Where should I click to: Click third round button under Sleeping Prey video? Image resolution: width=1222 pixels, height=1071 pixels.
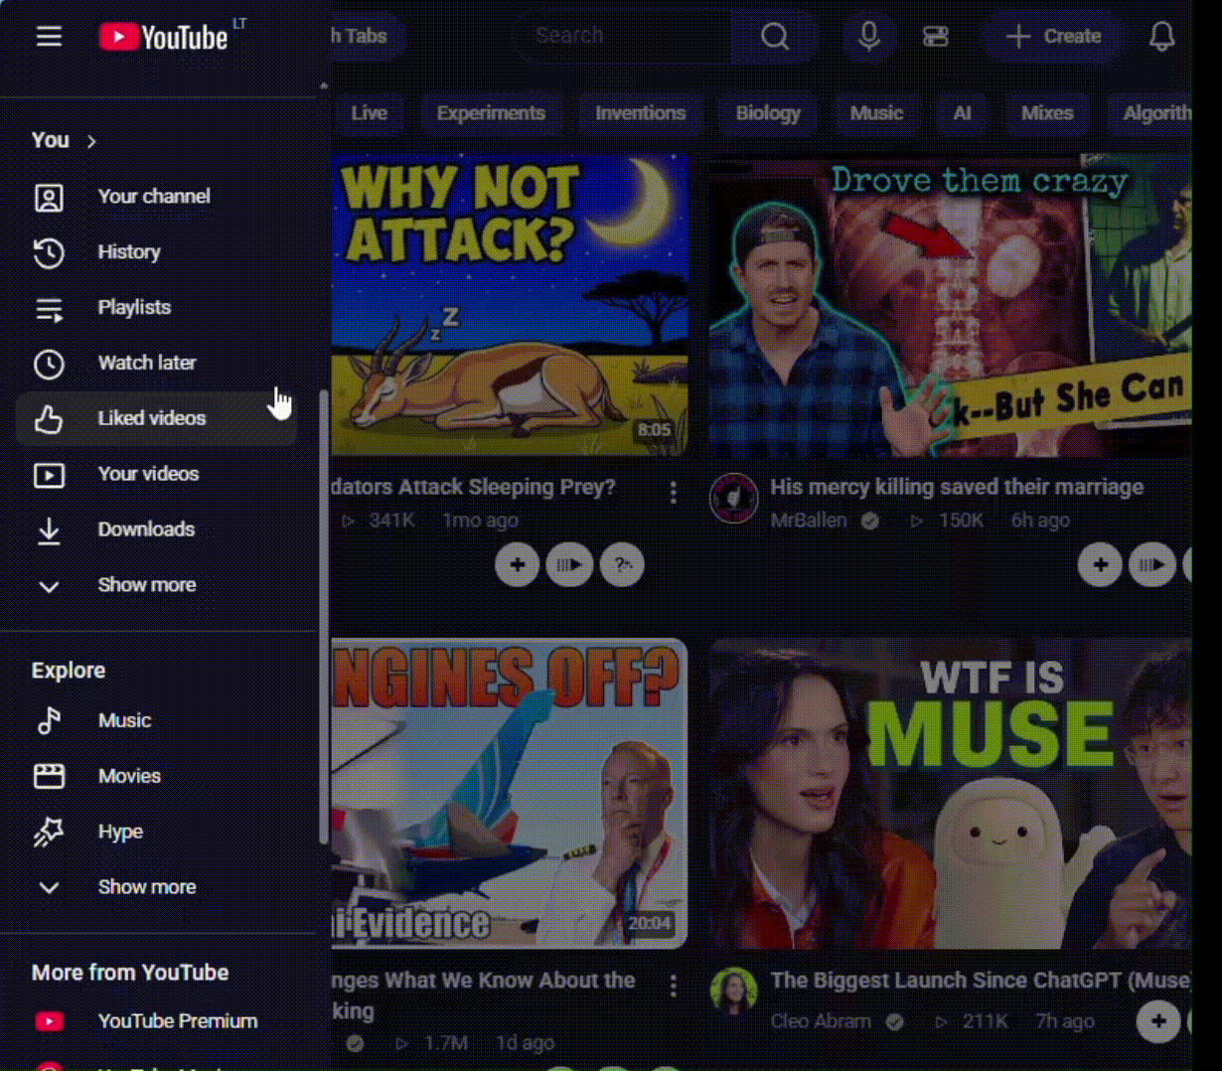pyautogui.click(x=623, y=565)
